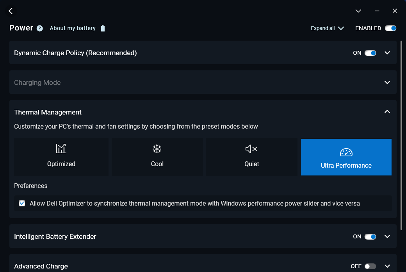The image size is (406, 272).
Task: Choose the Cool snowflake icon
Action: point(157,149)
